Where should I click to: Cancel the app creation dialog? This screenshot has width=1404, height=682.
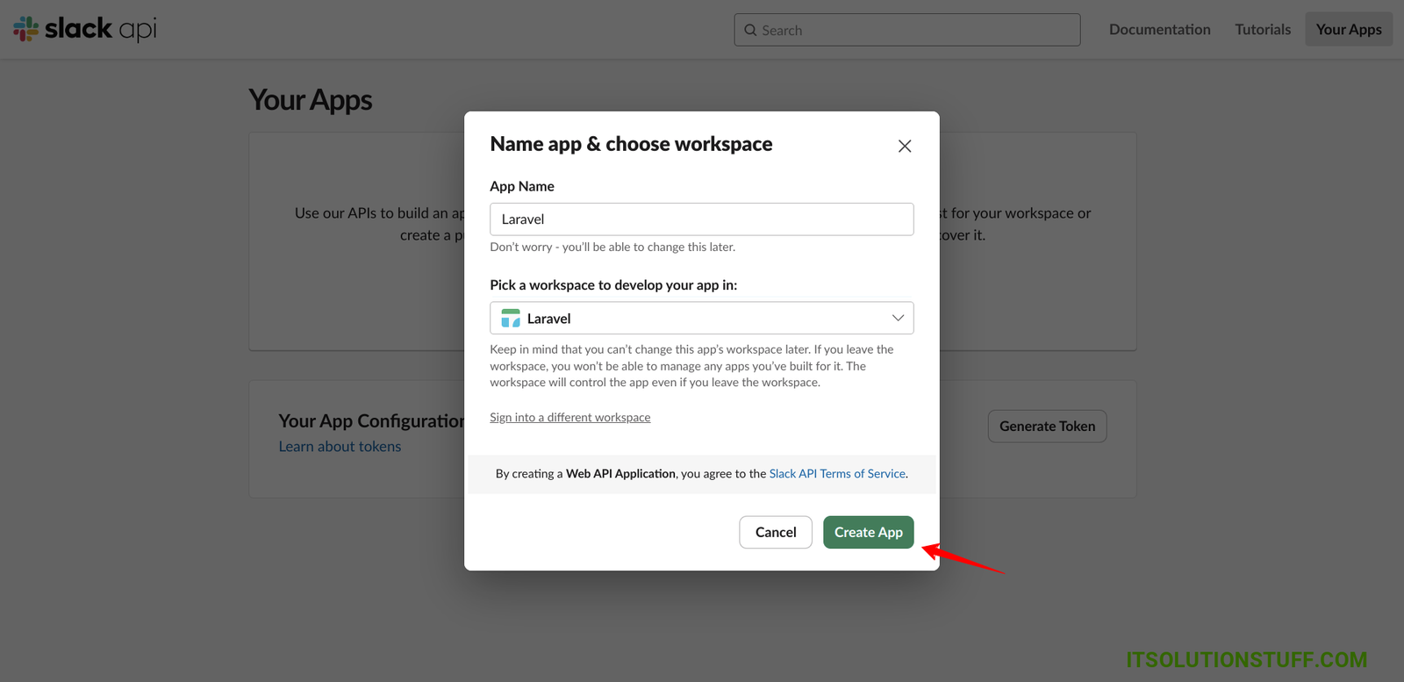(776, 532)
